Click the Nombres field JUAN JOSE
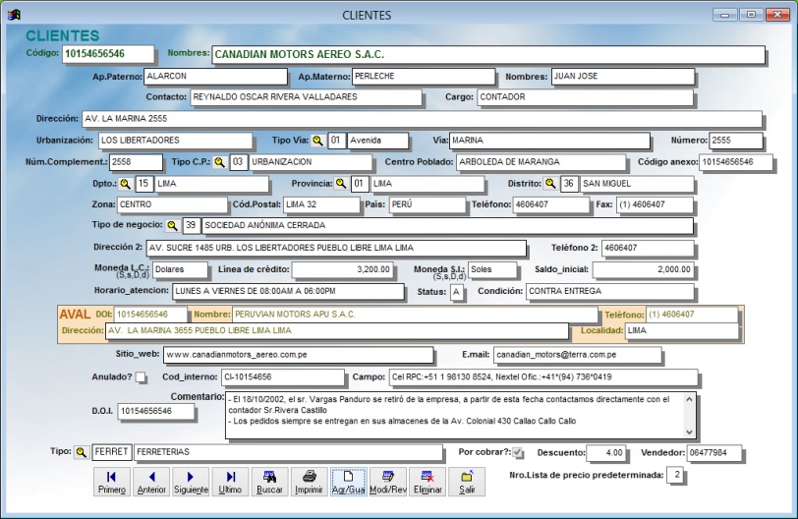Viewport: 798px width, 519px height. (622, 77)
